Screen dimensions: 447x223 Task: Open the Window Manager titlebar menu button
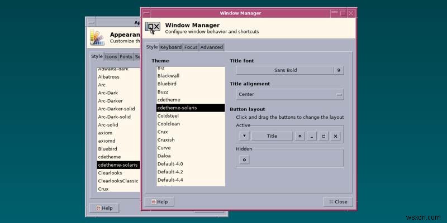(x=146, y=13)
